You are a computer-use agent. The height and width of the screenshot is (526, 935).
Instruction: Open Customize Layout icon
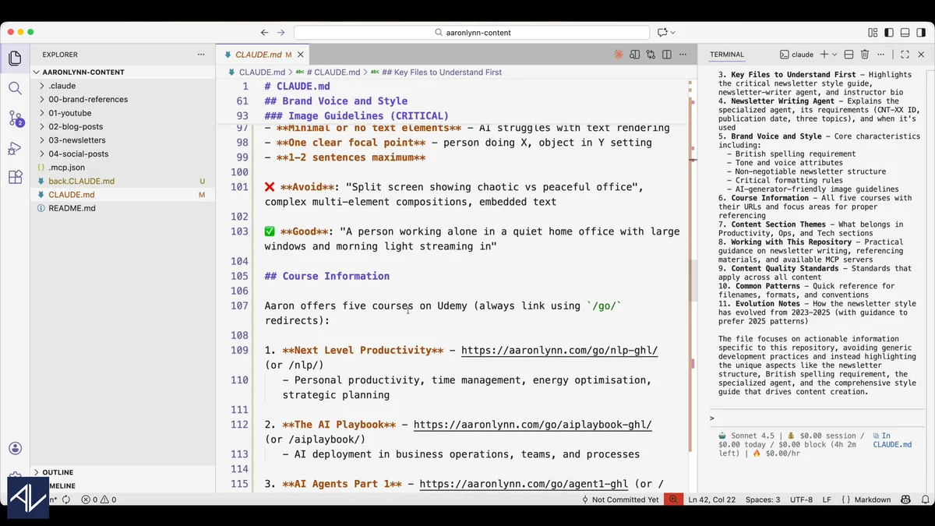[x=873, y=33]
